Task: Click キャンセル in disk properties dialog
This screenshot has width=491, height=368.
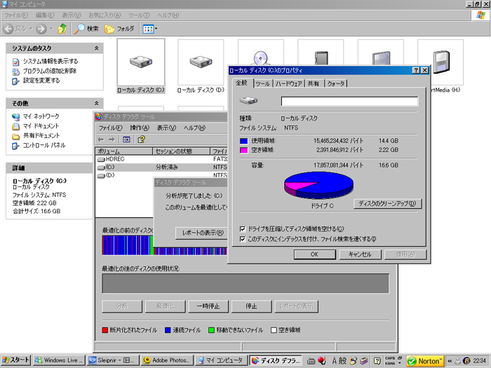Action: tap(360, 254)
